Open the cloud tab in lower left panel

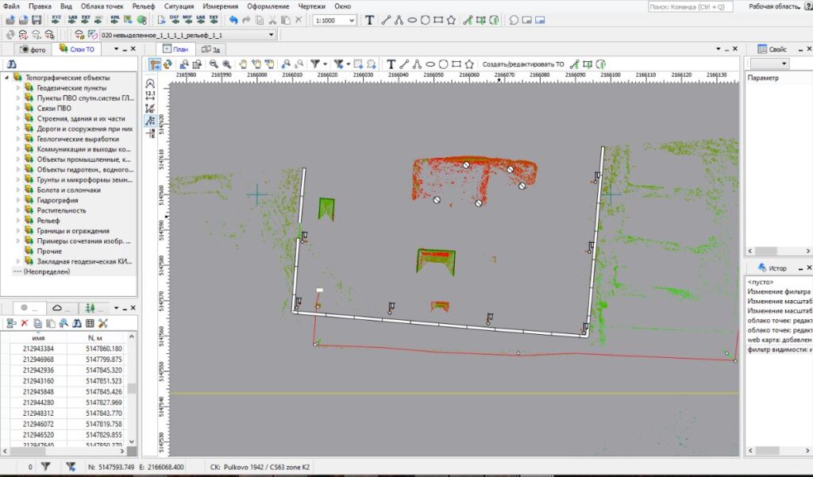tap(61, 308)
